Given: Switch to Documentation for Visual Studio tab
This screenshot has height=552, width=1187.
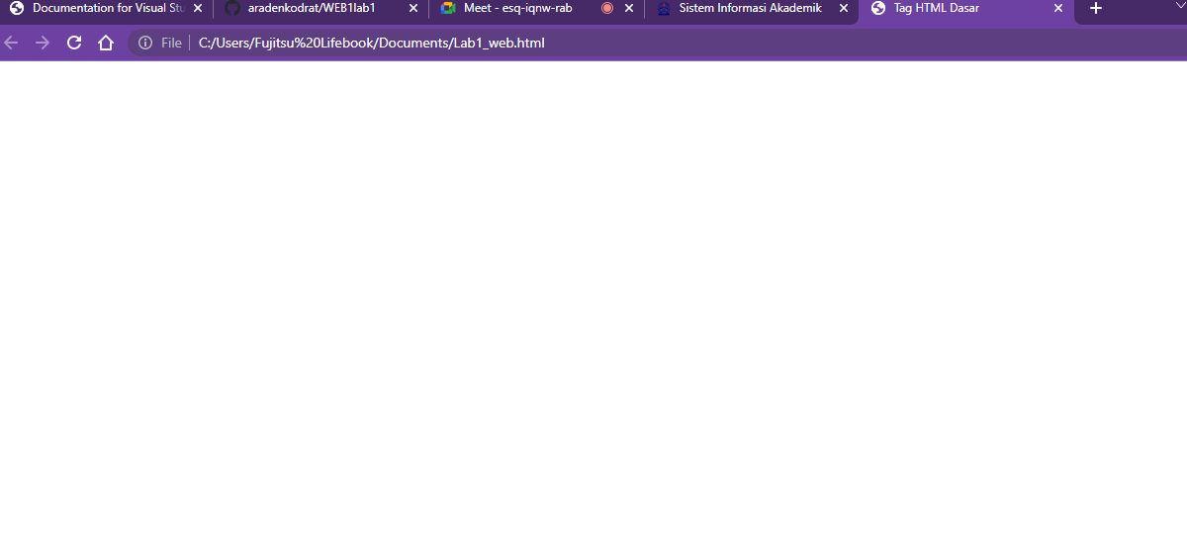Looking at the screenshot, I should click(107, 8).
